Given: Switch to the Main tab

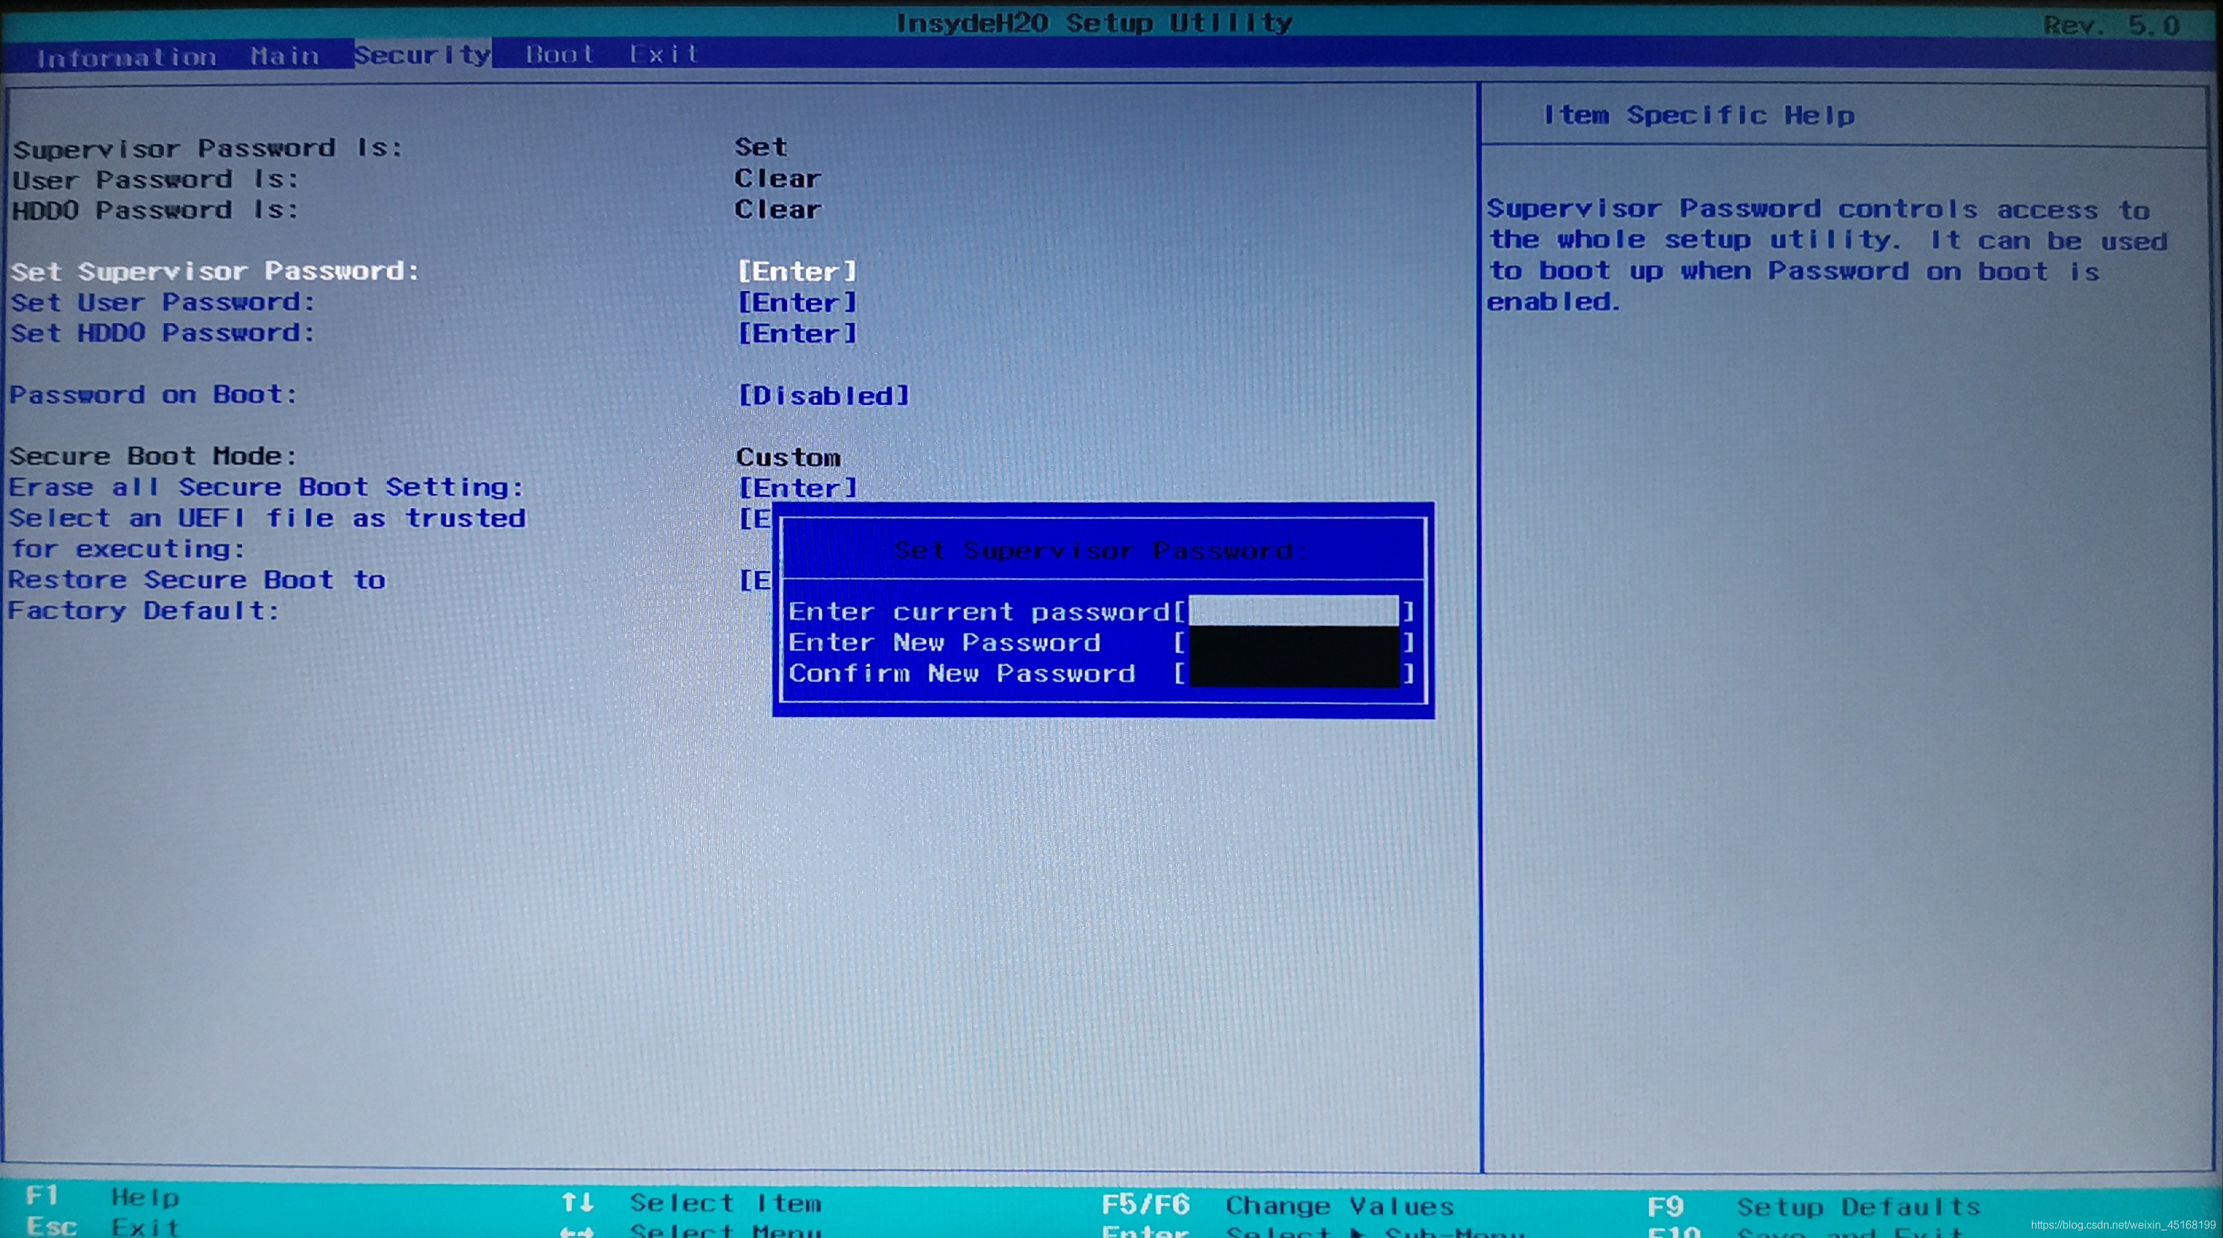Looking at the screenshot, I should 285,56.
